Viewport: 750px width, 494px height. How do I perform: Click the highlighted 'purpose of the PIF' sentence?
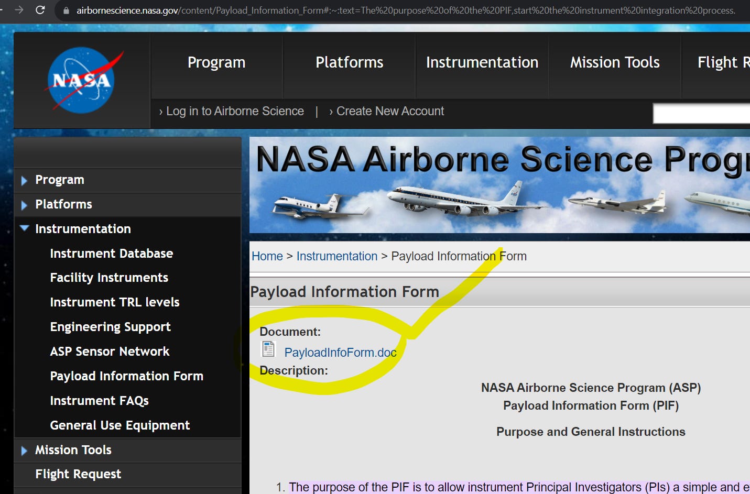point(519,487)
